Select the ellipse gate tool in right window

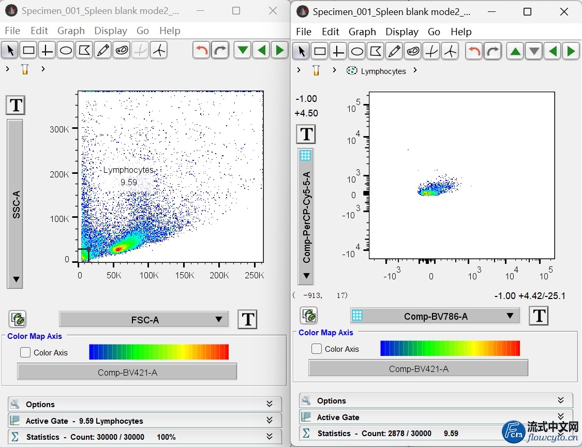(x=357, y=51)
